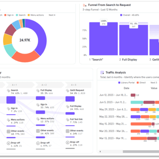Click the event icon beside Full Text link
The height and width of the screenshot is (159, 159).
[68, 120]
